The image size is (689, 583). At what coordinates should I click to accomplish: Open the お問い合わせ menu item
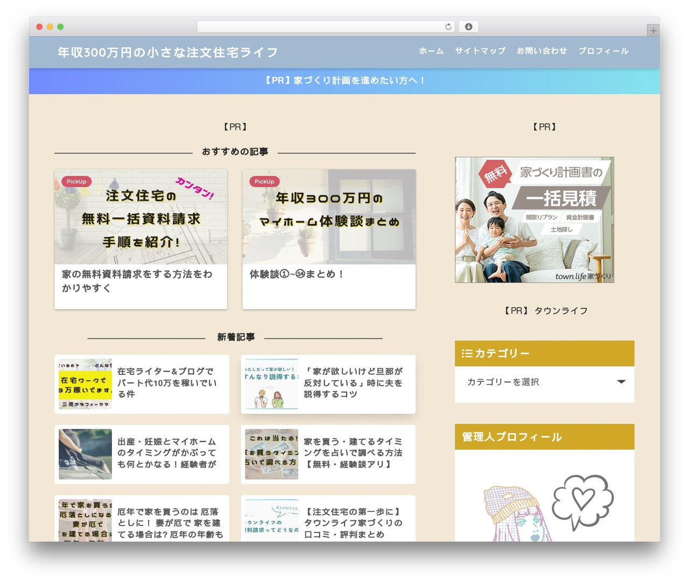pos(542,51)
